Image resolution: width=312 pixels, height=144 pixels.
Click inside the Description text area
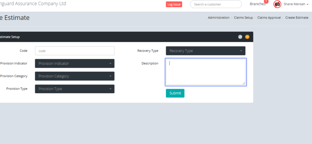(205, 72)
